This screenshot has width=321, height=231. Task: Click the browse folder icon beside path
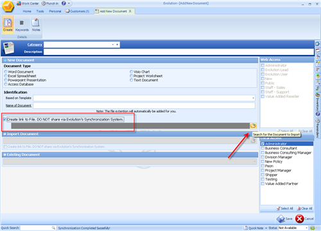click(x=253, y=126)
